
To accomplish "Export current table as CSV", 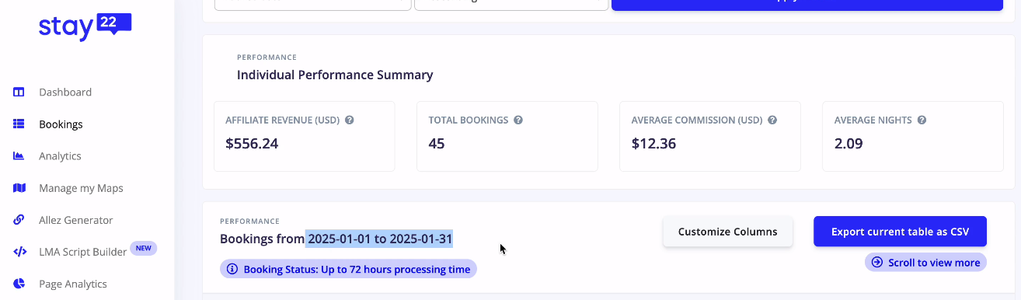I will [900, 232].
